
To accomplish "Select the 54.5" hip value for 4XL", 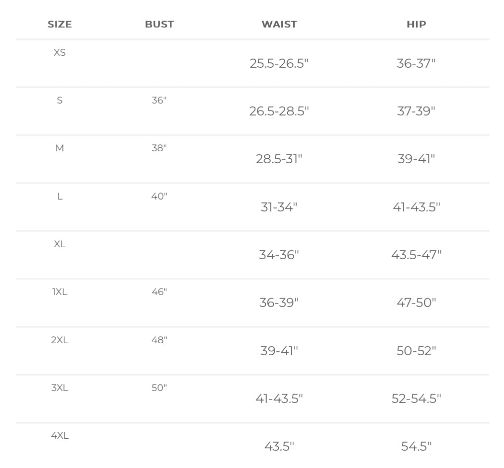I will (416, 446).
